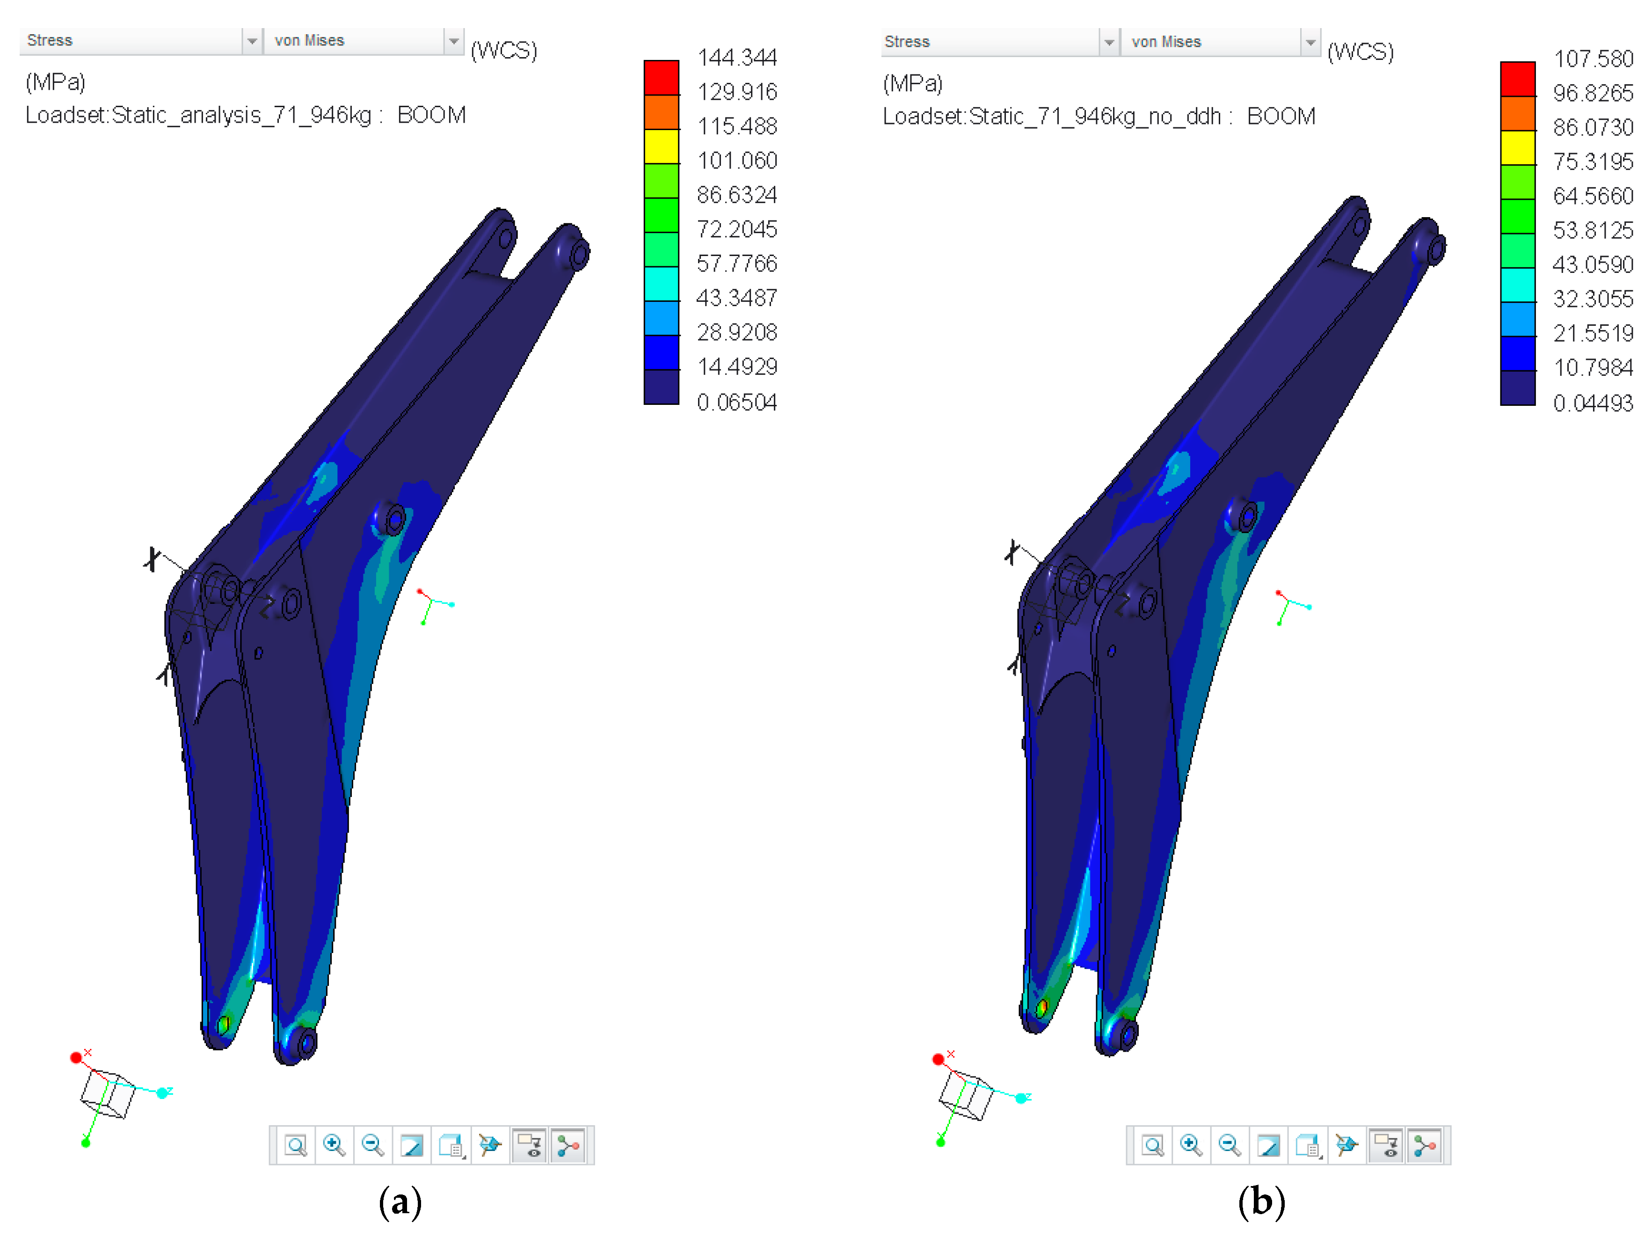This screenshot has width=1652, height=1238.
Task: Open saved orientations list in left toolbar
Action: [x=451, y=1145]
